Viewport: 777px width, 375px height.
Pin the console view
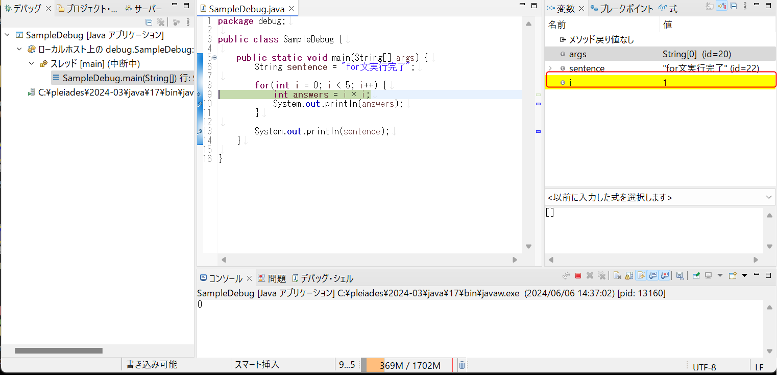696,275
